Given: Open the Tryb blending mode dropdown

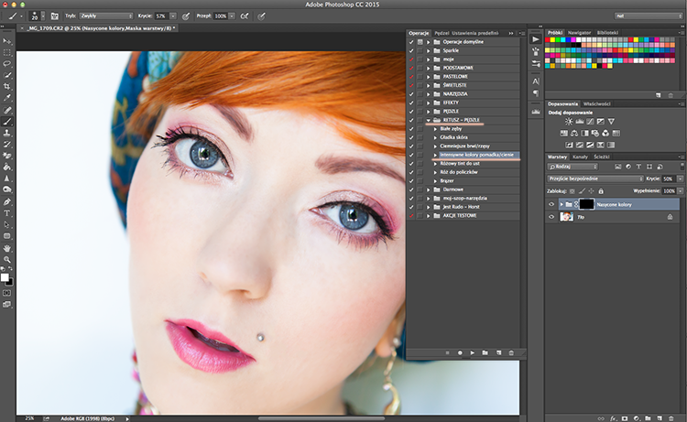Looking at the screenshot, I should pyautogui.click(x=106, y=16).
